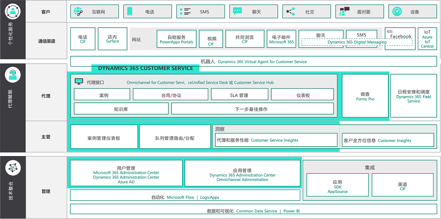Screen dimensions: 441x219
Task: Click the Power BI text
Action: [x=291, y=211]
